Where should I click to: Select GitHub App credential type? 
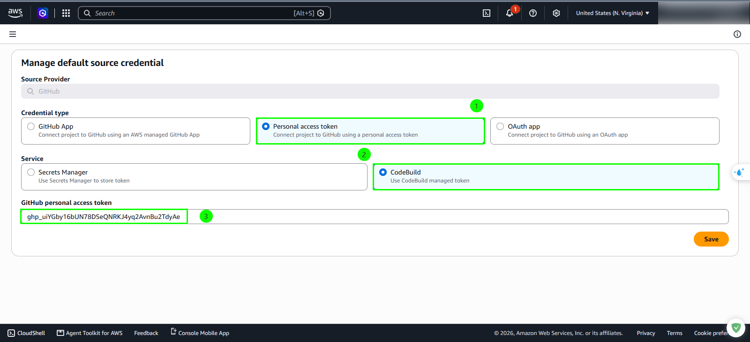(135, 131)
